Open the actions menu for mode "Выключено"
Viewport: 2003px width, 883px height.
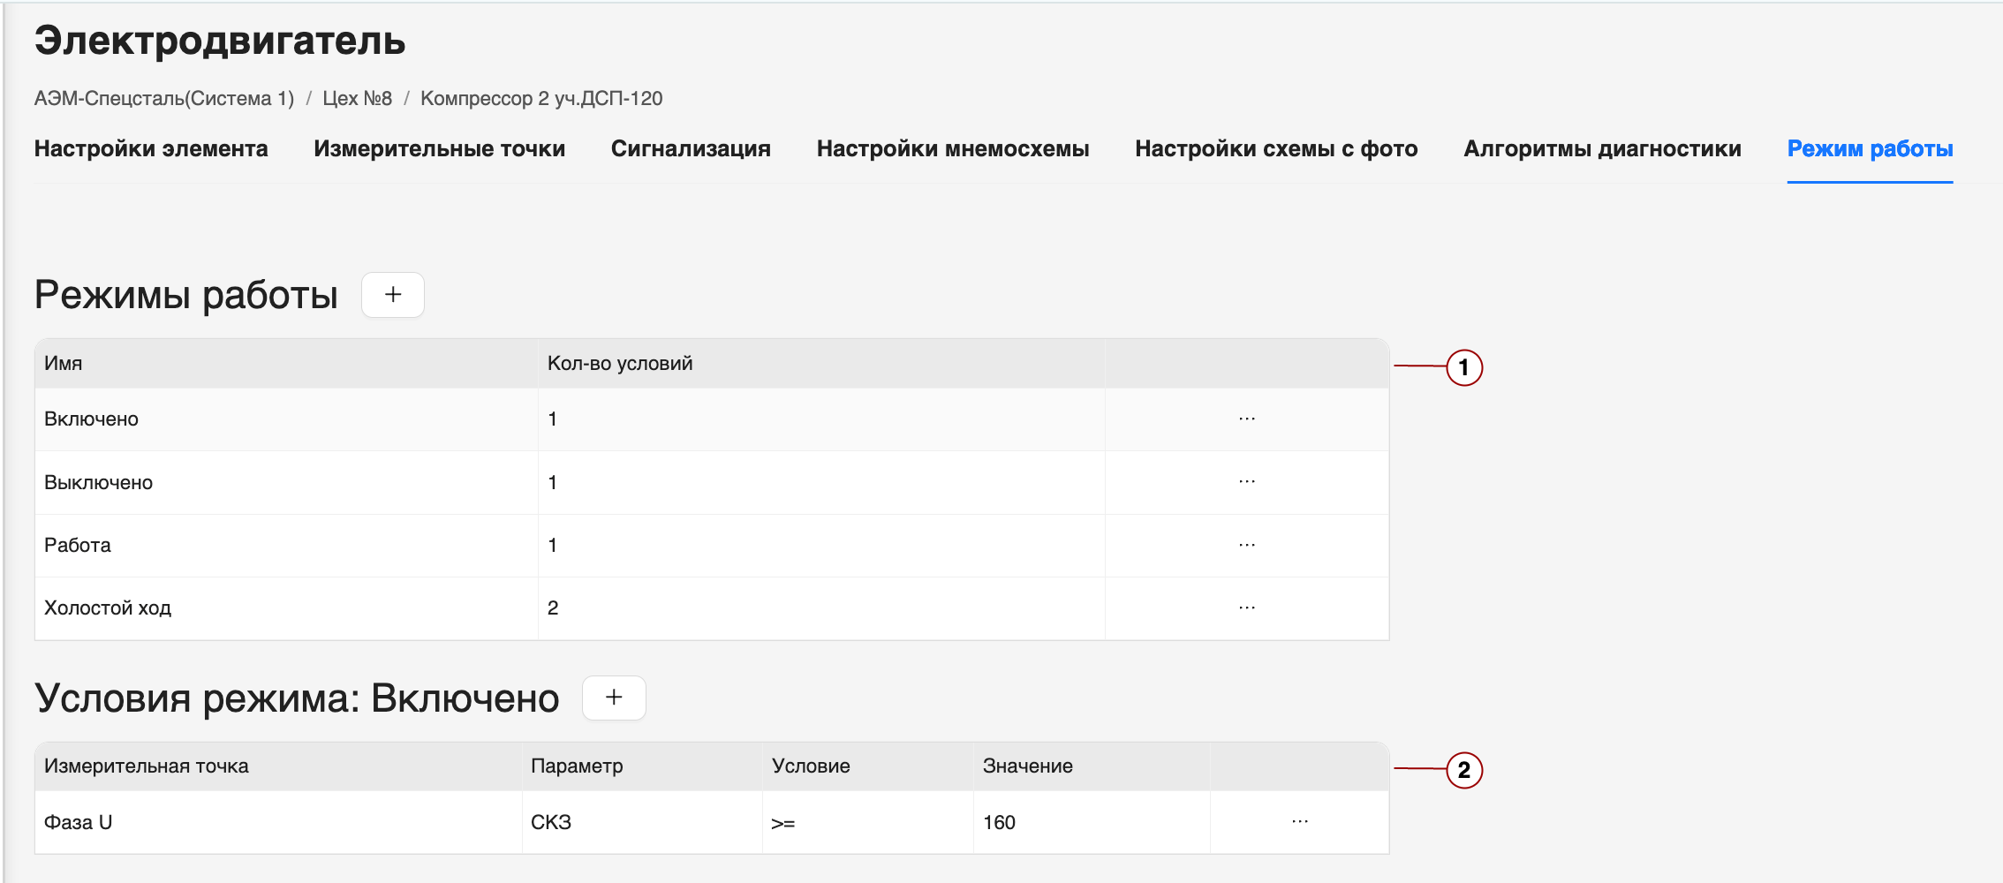point(1246,482)
